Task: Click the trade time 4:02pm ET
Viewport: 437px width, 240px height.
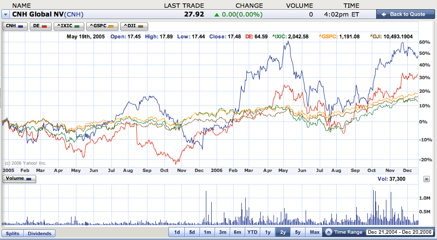Action: [342, 15]
